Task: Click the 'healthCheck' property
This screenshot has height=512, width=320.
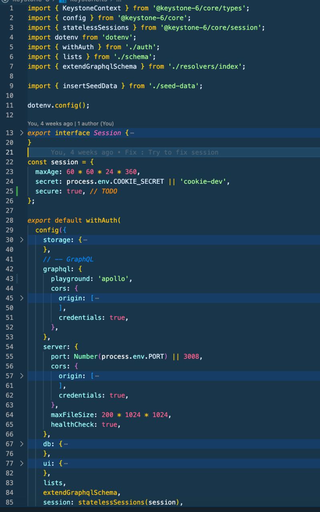Action: pos(72,424)
